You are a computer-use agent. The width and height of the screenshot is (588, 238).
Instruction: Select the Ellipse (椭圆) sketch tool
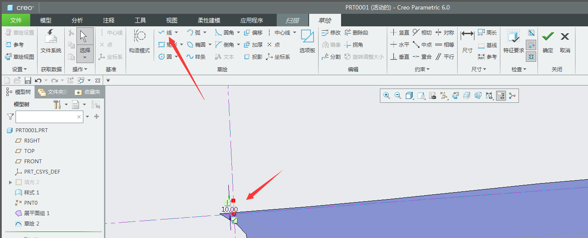click(x=196, y=44)
